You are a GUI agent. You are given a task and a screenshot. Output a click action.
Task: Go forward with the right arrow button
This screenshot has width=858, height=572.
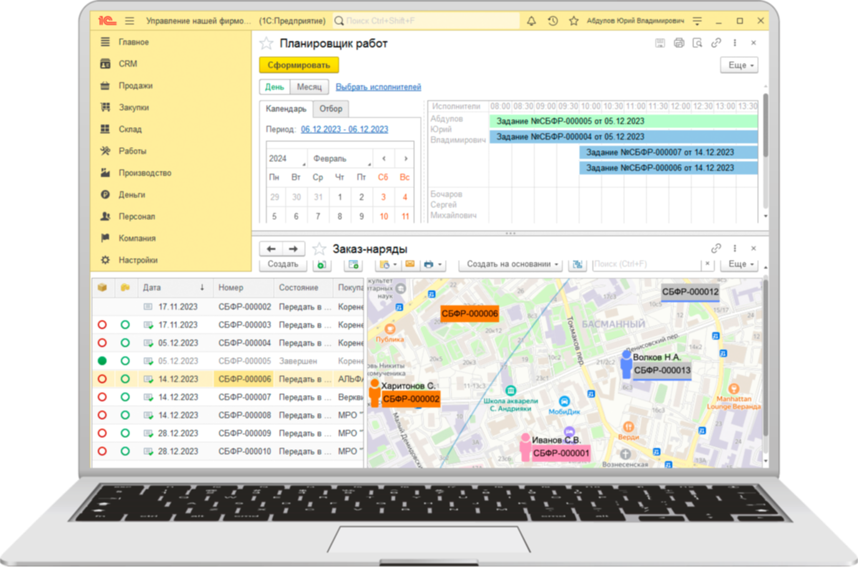pos(293,249)
